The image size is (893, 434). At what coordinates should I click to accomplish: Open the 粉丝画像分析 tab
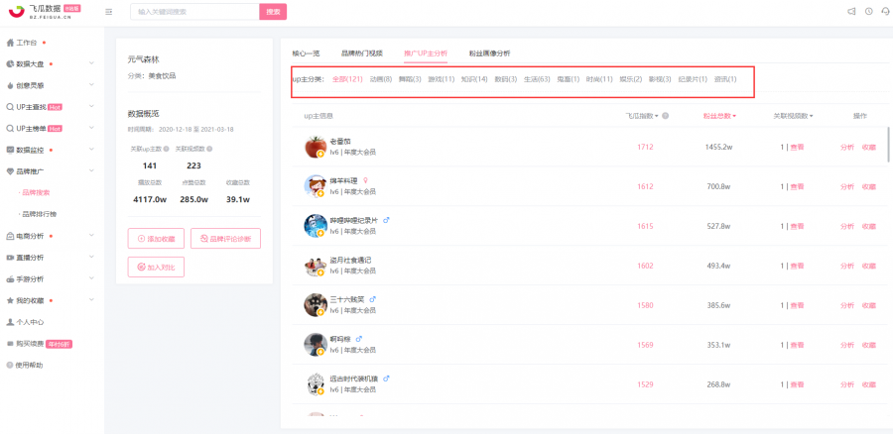(x=489, y=54)
